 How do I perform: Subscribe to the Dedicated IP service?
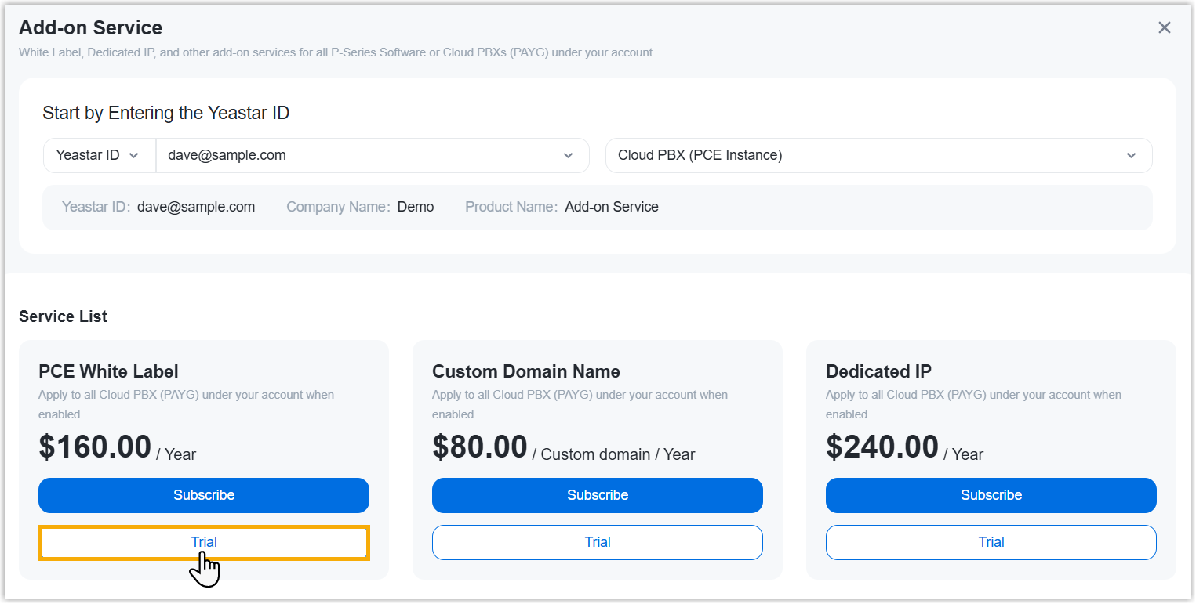click(x=991, y=495)
